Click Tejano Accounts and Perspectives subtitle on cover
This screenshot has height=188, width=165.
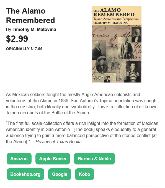116,19
